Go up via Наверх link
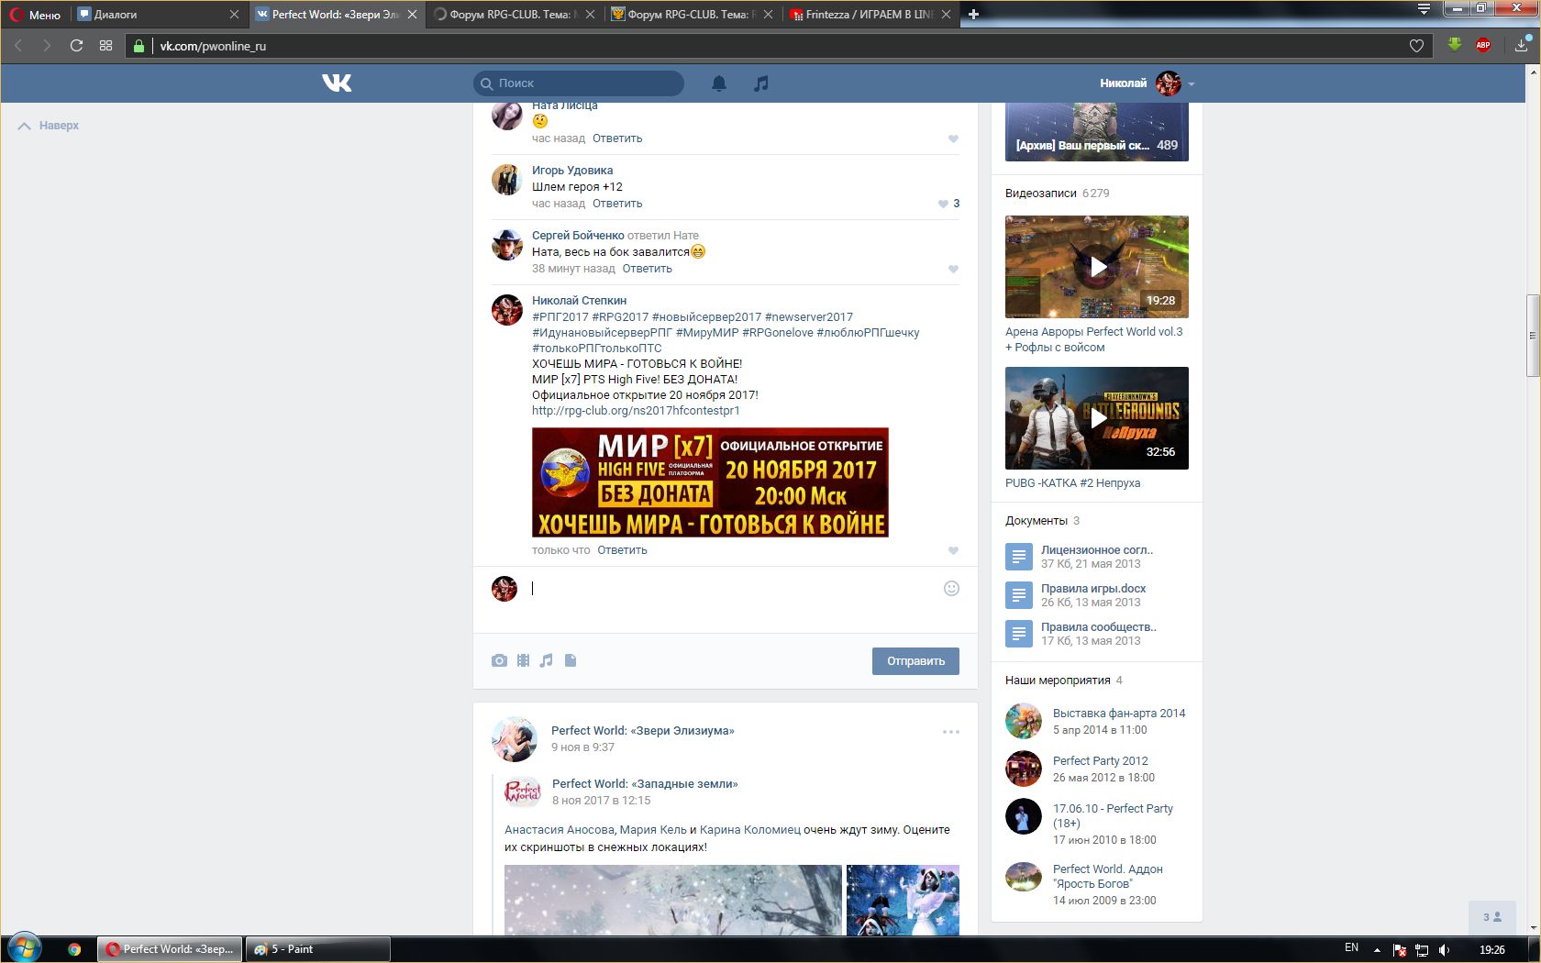Screen dimensions: 1541x963 [49, 126]
